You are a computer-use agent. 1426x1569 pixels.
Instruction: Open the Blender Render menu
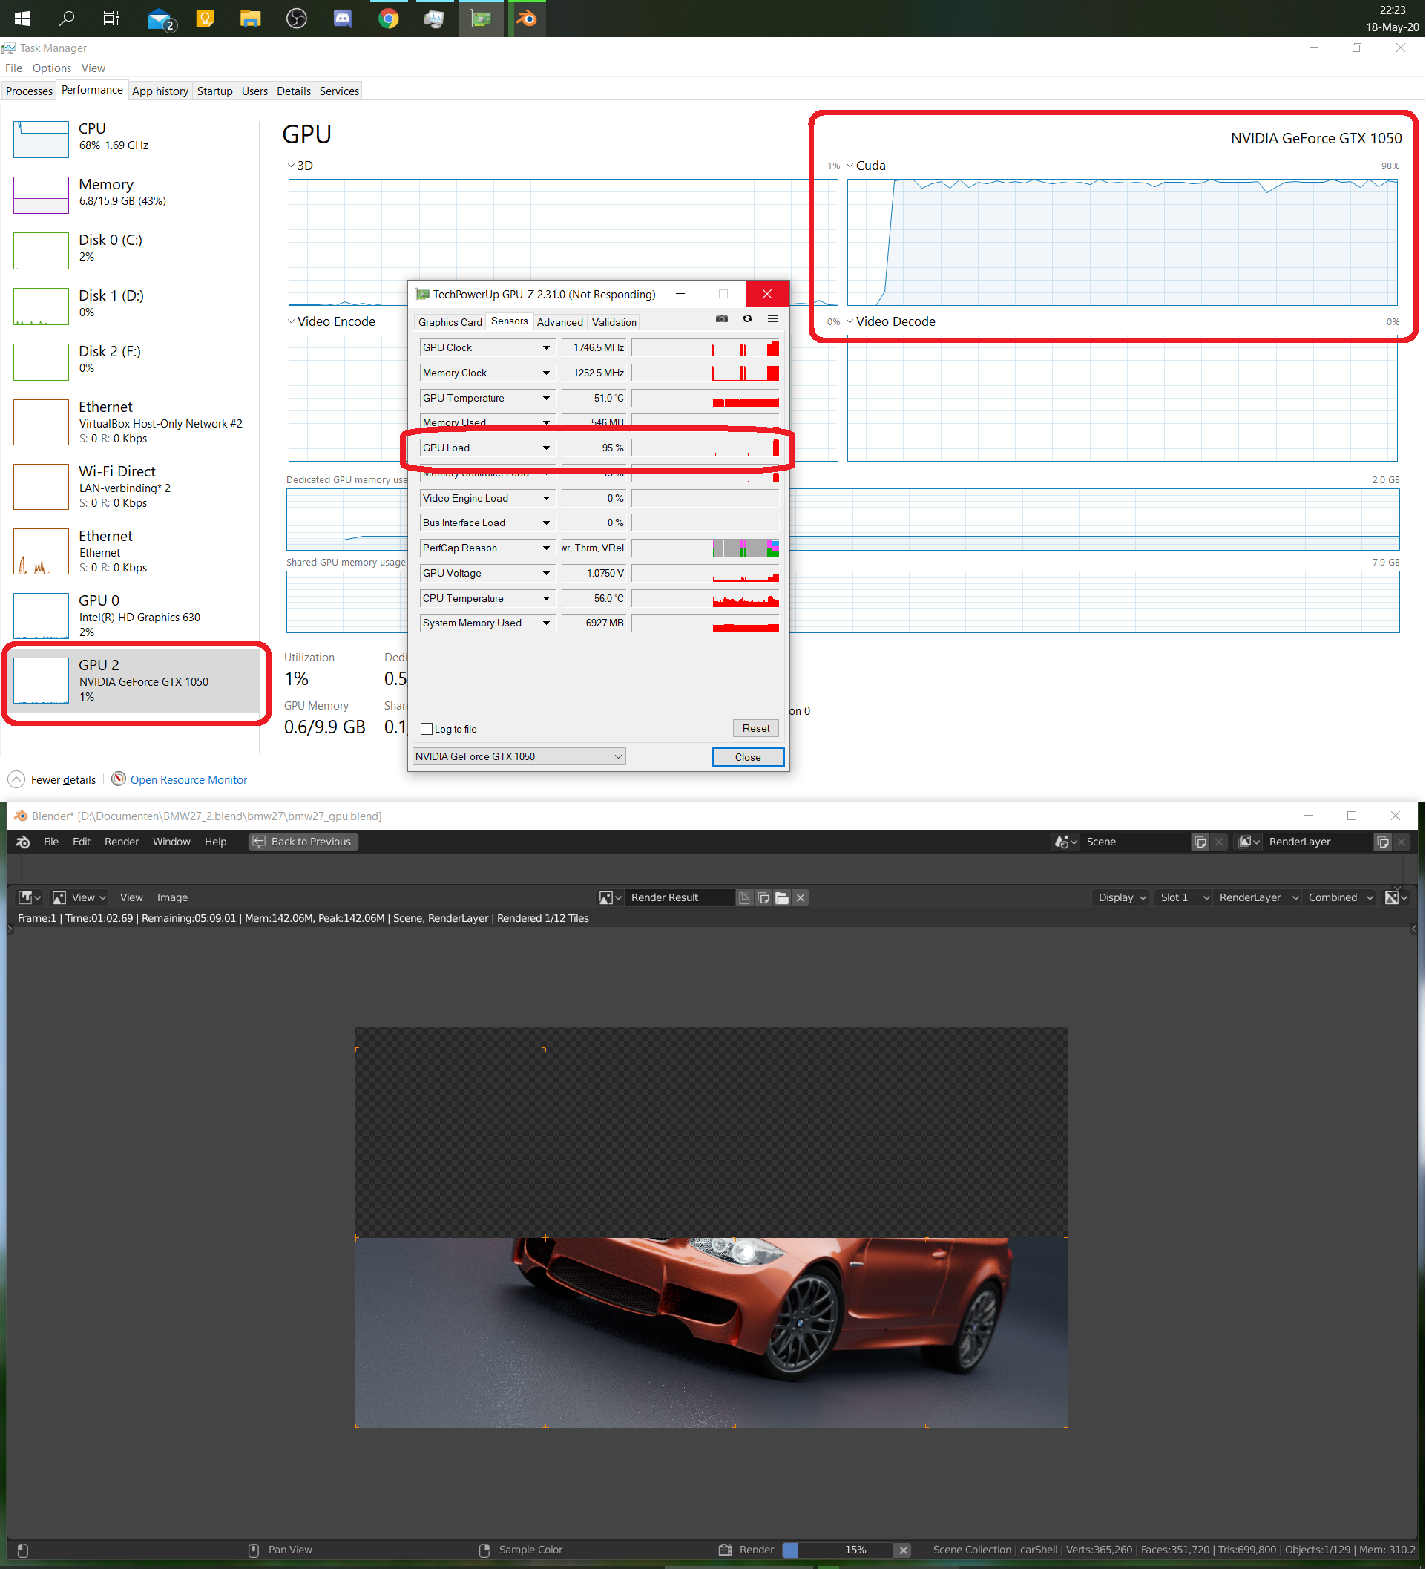[x=122, y=843]
